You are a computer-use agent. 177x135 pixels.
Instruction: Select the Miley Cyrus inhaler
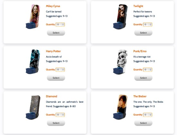(x=56, y=33)
